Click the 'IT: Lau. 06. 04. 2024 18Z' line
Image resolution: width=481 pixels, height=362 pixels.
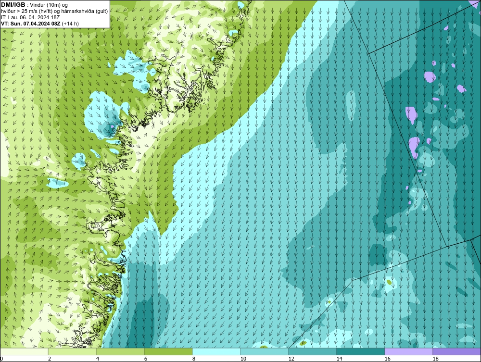pos(30,17)
